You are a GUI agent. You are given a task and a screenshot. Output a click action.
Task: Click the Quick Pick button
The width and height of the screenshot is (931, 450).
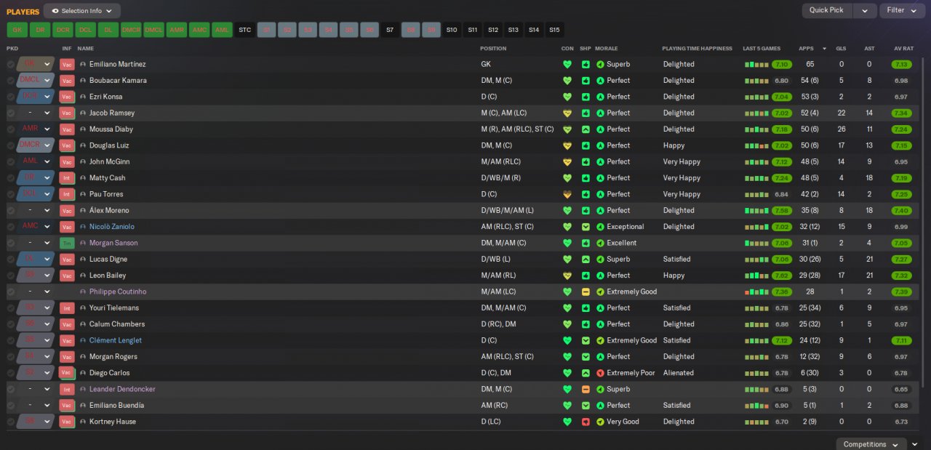coord(827,10)
